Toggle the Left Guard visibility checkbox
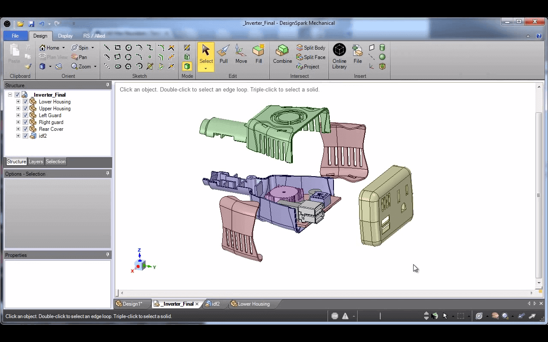The width and height of the screenshot is (548, 342). coord(25,115)
